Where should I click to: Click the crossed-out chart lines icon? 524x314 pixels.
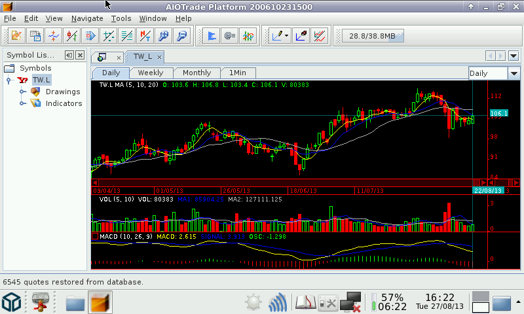[x=320, y=35]
